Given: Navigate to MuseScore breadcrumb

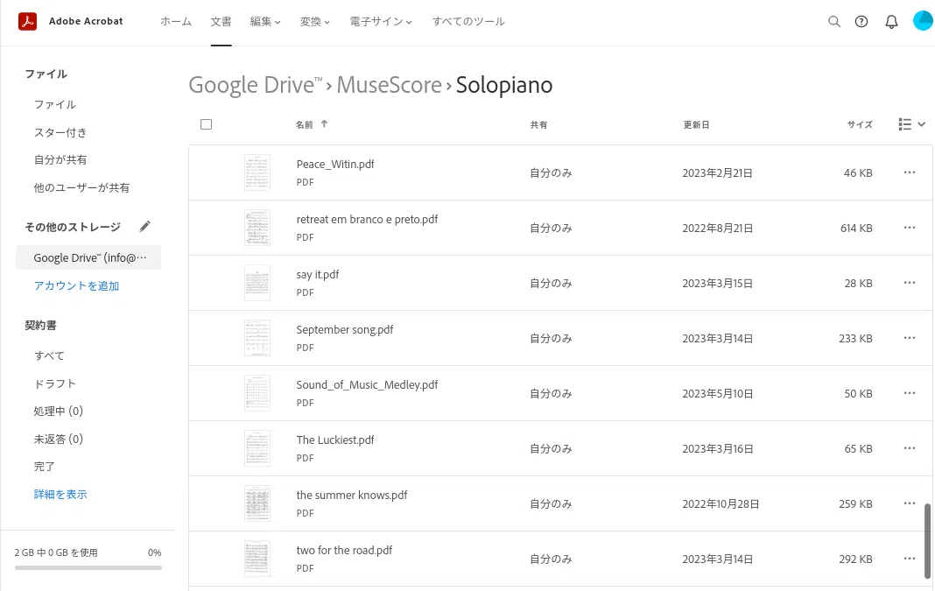Looking at the screenshot, I should pos(389,85).
